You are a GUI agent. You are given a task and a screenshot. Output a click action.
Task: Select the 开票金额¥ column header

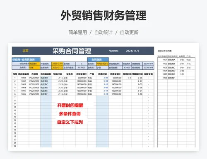[x=116, y=74]
